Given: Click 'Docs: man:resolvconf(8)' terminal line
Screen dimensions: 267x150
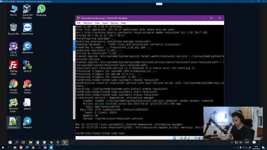Looking at the screenshot, I should [103, 107].
